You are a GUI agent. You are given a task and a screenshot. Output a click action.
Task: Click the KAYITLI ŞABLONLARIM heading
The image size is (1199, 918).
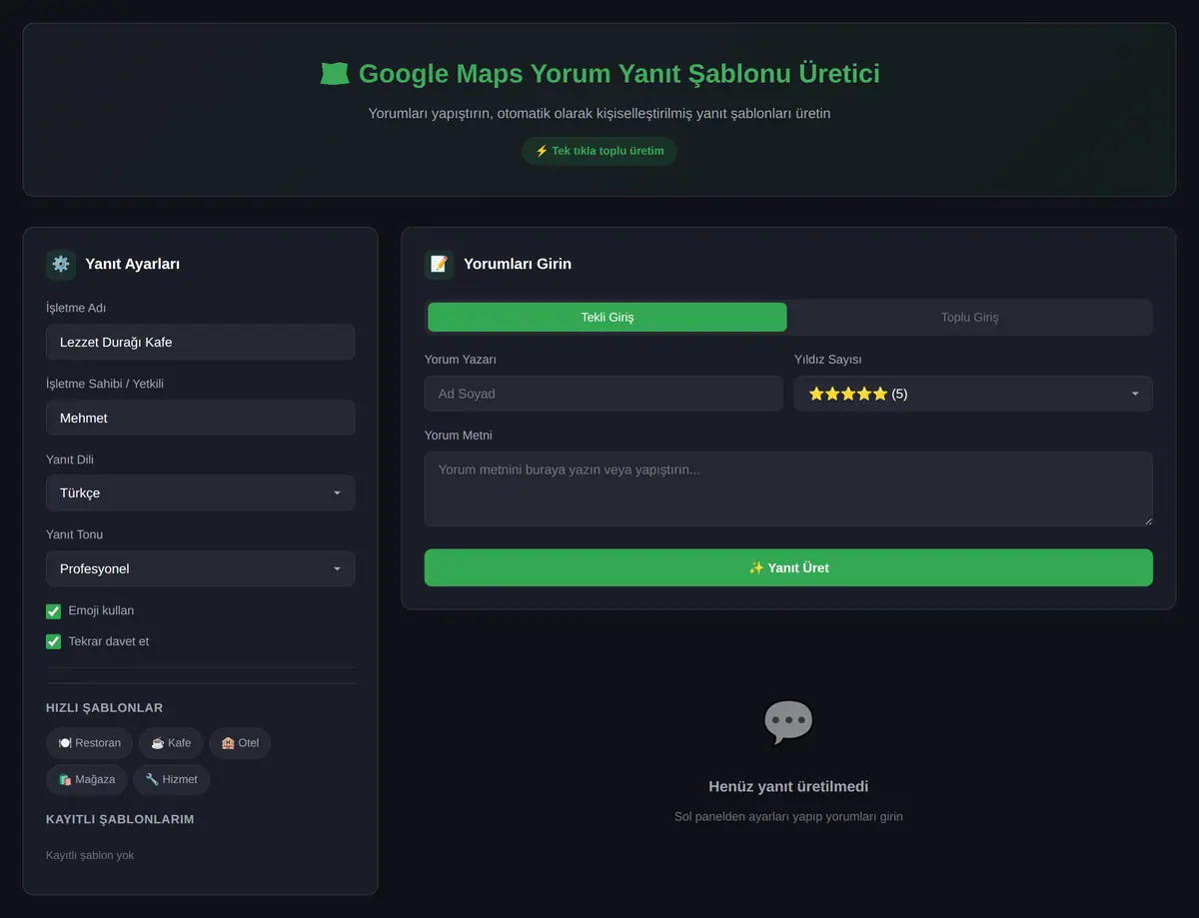click(x=120, y=819)
